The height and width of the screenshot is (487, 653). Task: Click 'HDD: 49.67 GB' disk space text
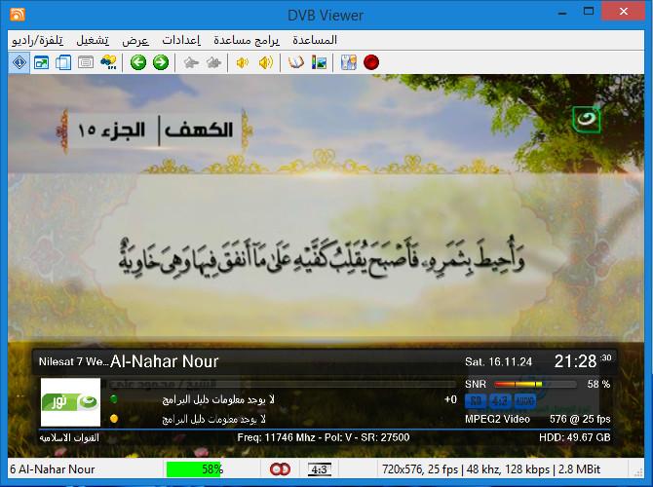click(x=575, y=437)
